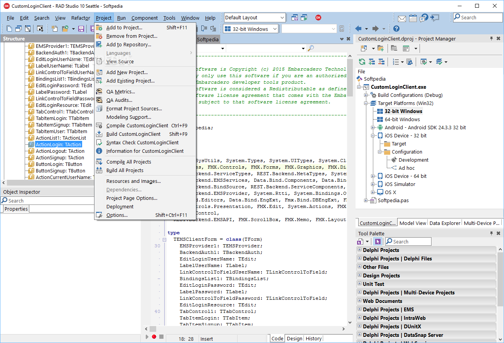Viewport: 504px width, 343px height.
Task: Select 64-bit Windows target platform
Action: 402,119
